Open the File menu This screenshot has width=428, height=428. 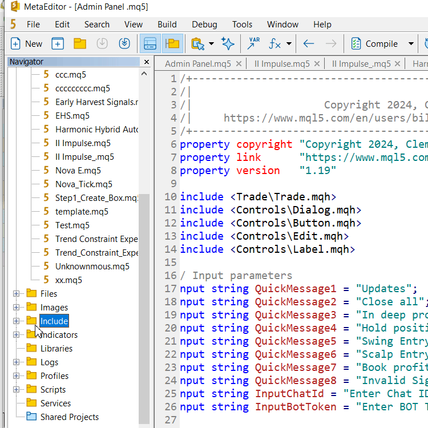[33, 25]
